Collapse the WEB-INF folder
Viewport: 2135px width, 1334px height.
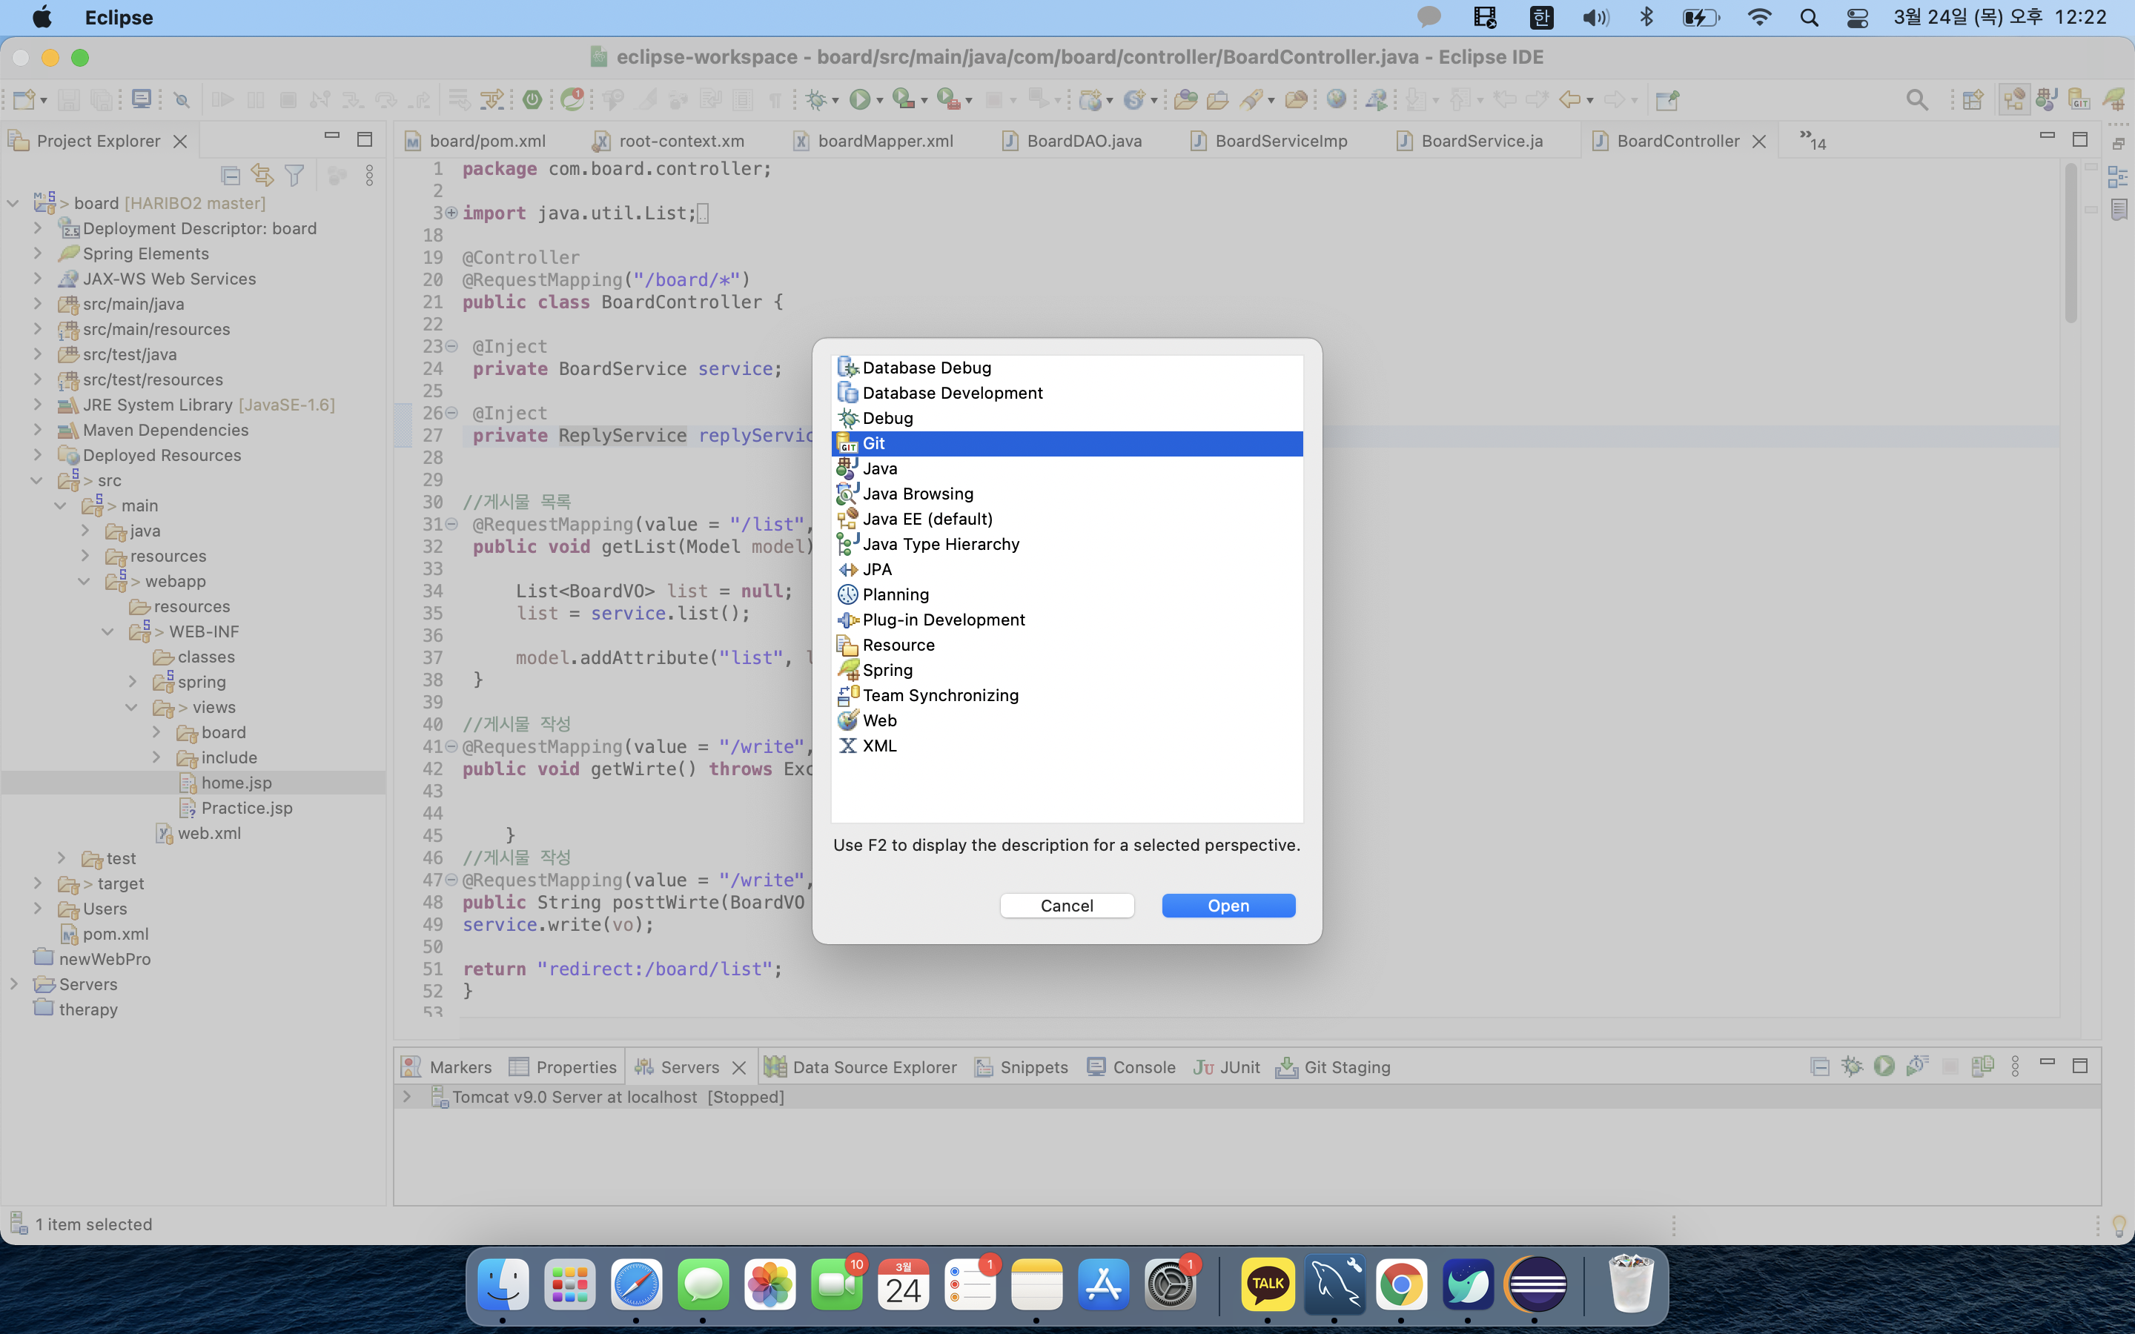pos(107,631)
